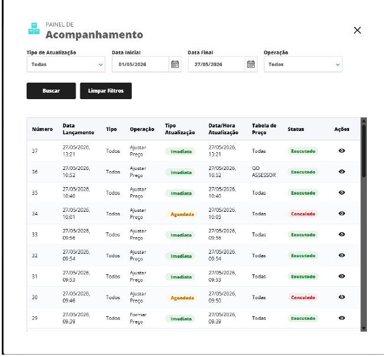The height and width of the screenshot is (357, 384).
Task: Click the Executado status in row 37
Action: (303, 151)
